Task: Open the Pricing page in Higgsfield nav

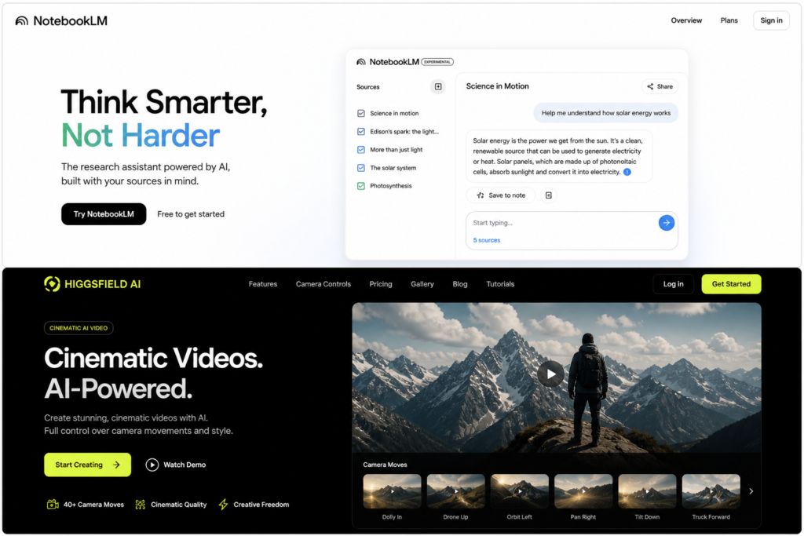Action: pos(381,284)
